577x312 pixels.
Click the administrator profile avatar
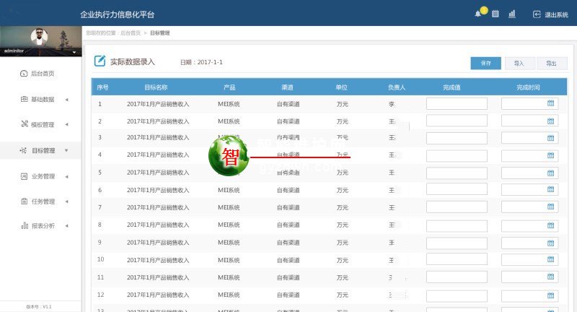[x=39, y=36]
